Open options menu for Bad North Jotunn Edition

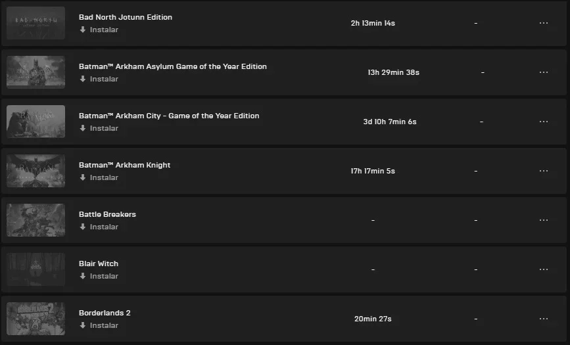click(544, 23)
